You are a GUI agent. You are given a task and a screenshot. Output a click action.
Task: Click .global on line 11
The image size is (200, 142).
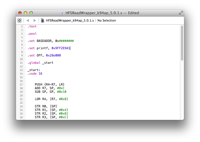[x=34, y=63]
